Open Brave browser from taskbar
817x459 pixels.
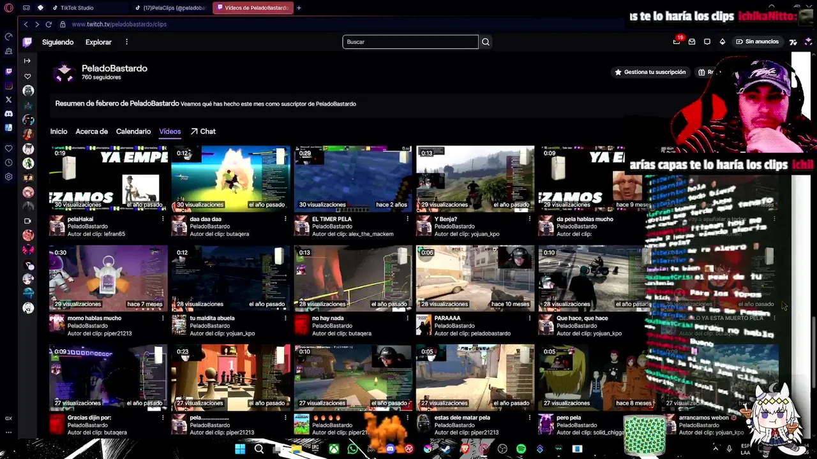tap(465, 449)
